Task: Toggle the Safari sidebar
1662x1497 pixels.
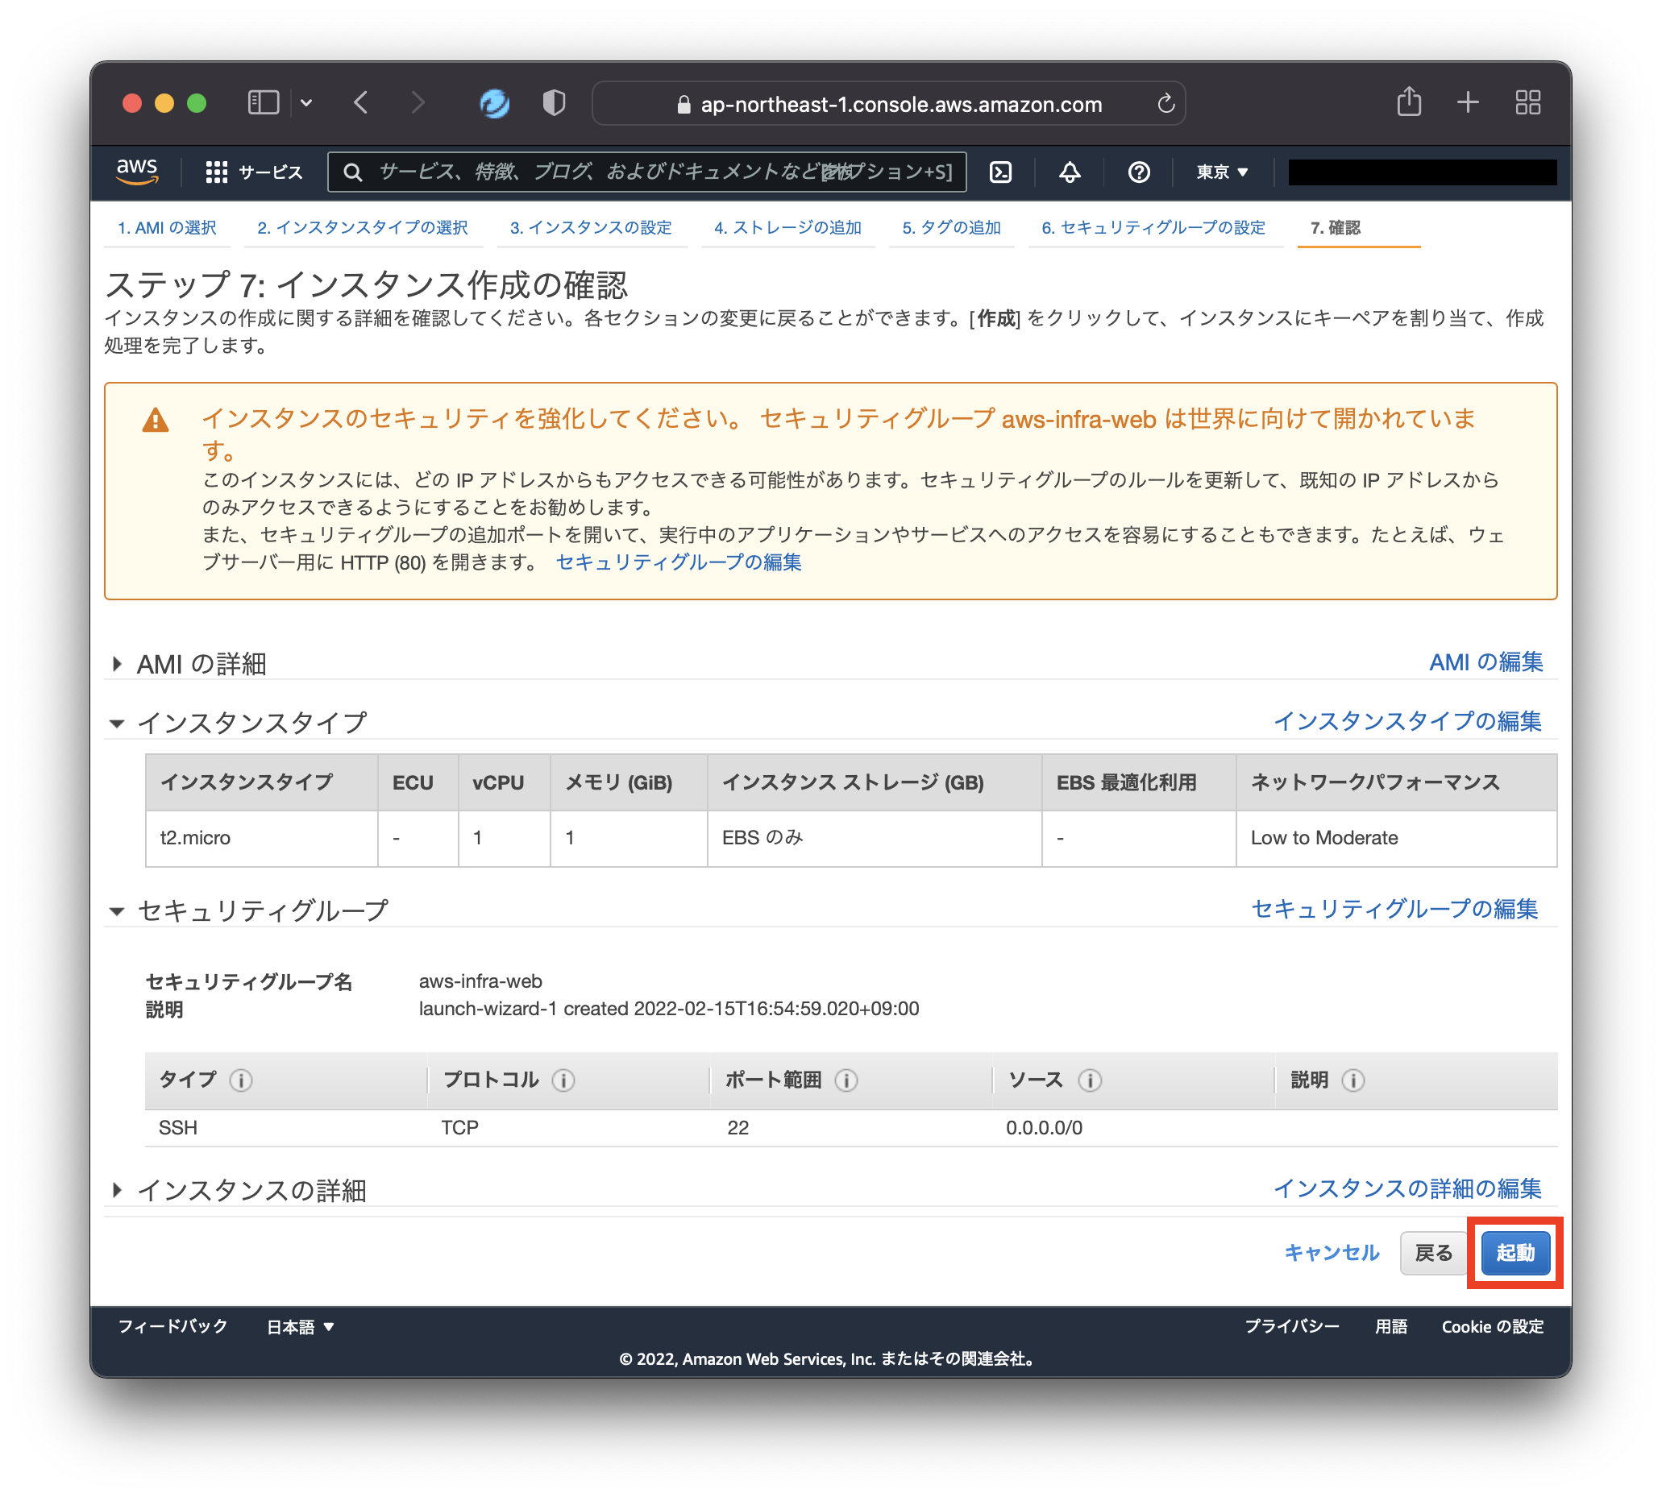Action: point(263,102)
